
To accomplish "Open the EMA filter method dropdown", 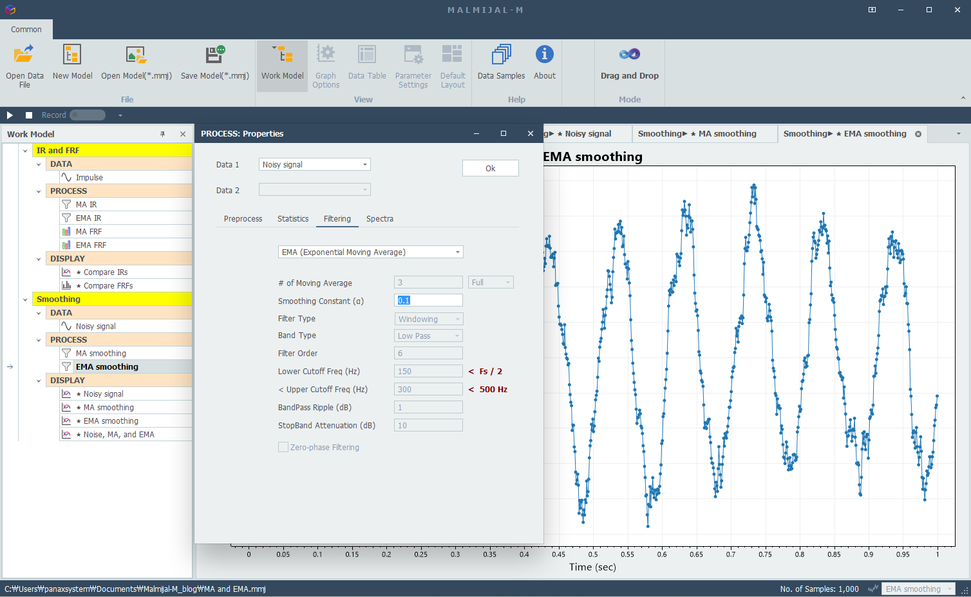I will point(370,252).
